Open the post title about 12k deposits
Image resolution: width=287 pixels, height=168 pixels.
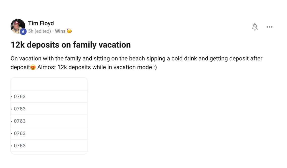tap(70, 45)
